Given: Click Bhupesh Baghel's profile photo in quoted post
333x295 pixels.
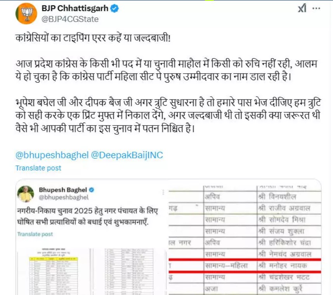Looking at the screenshot, I should [26, 194].
